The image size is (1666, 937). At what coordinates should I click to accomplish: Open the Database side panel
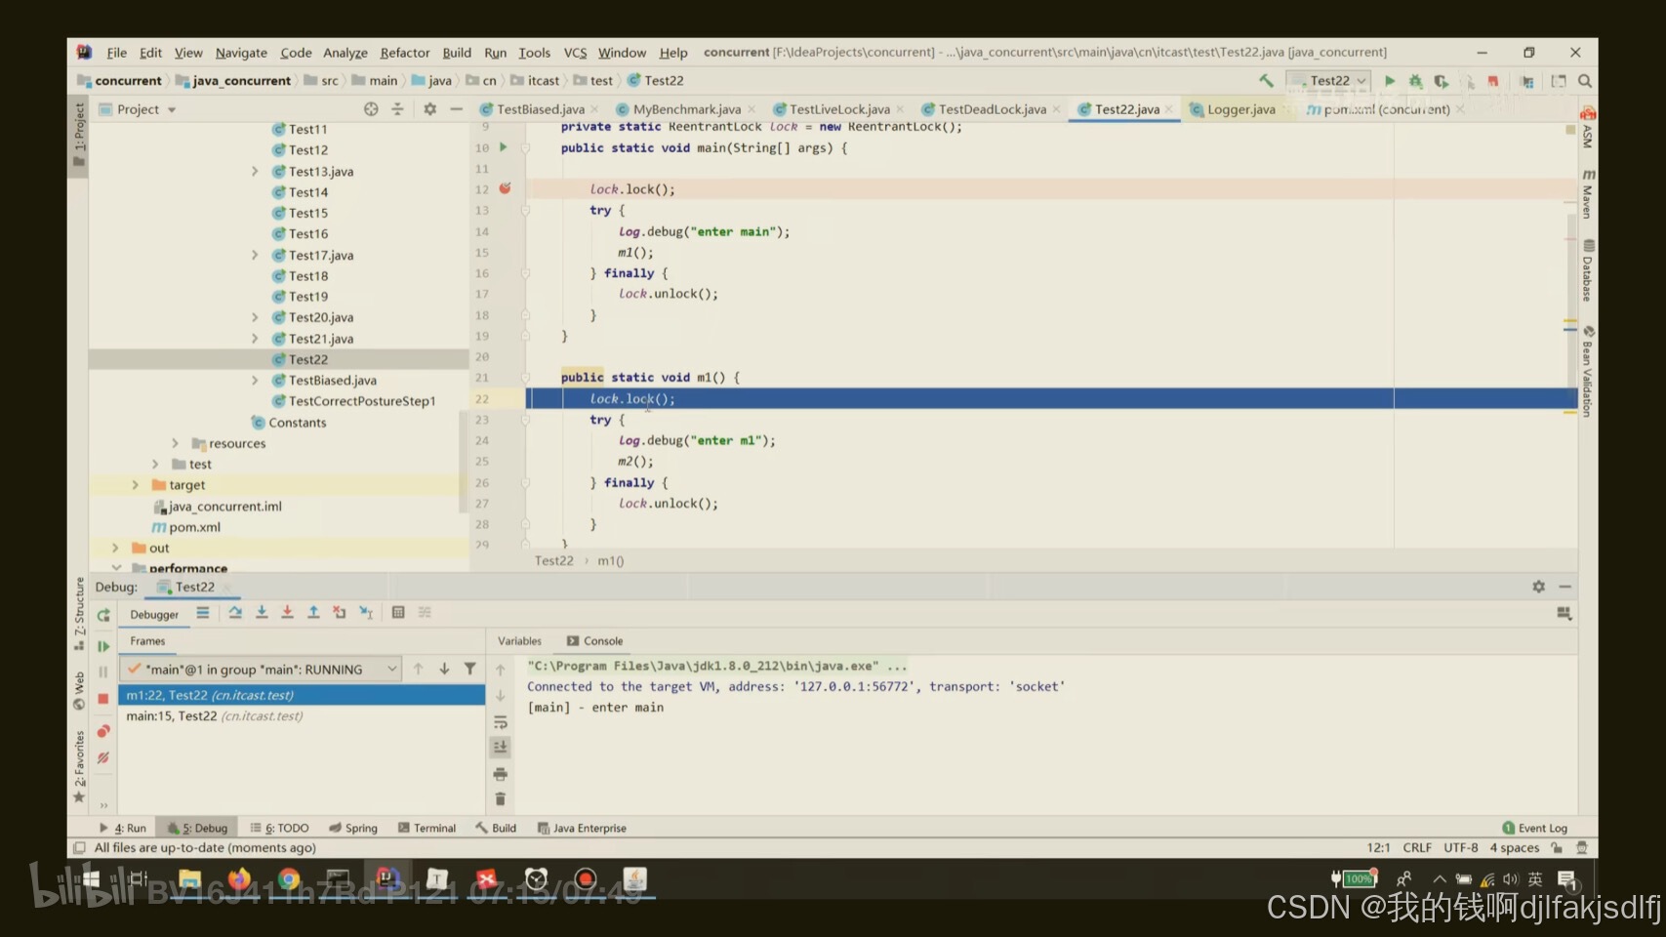click(1588, 271)
